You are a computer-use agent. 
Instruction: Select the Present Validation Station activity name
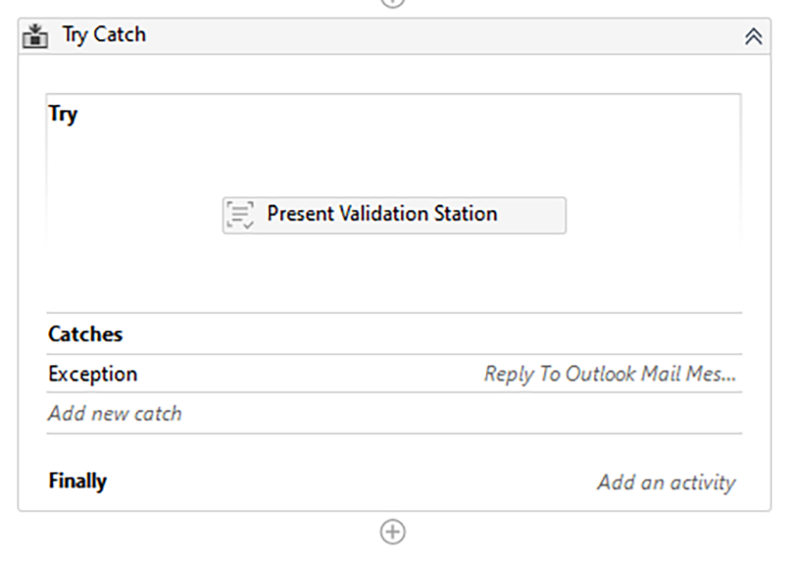(x=382, y=214)
